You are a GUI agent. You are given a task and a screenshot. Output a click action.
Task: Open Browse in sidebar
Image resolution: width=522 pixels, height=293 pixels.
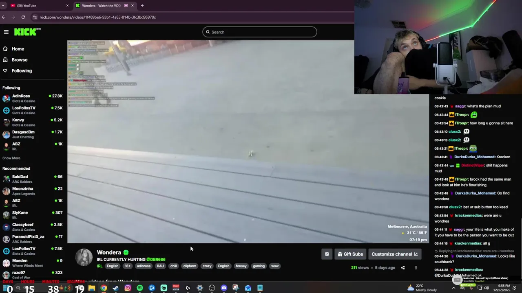tap(19, 60)
